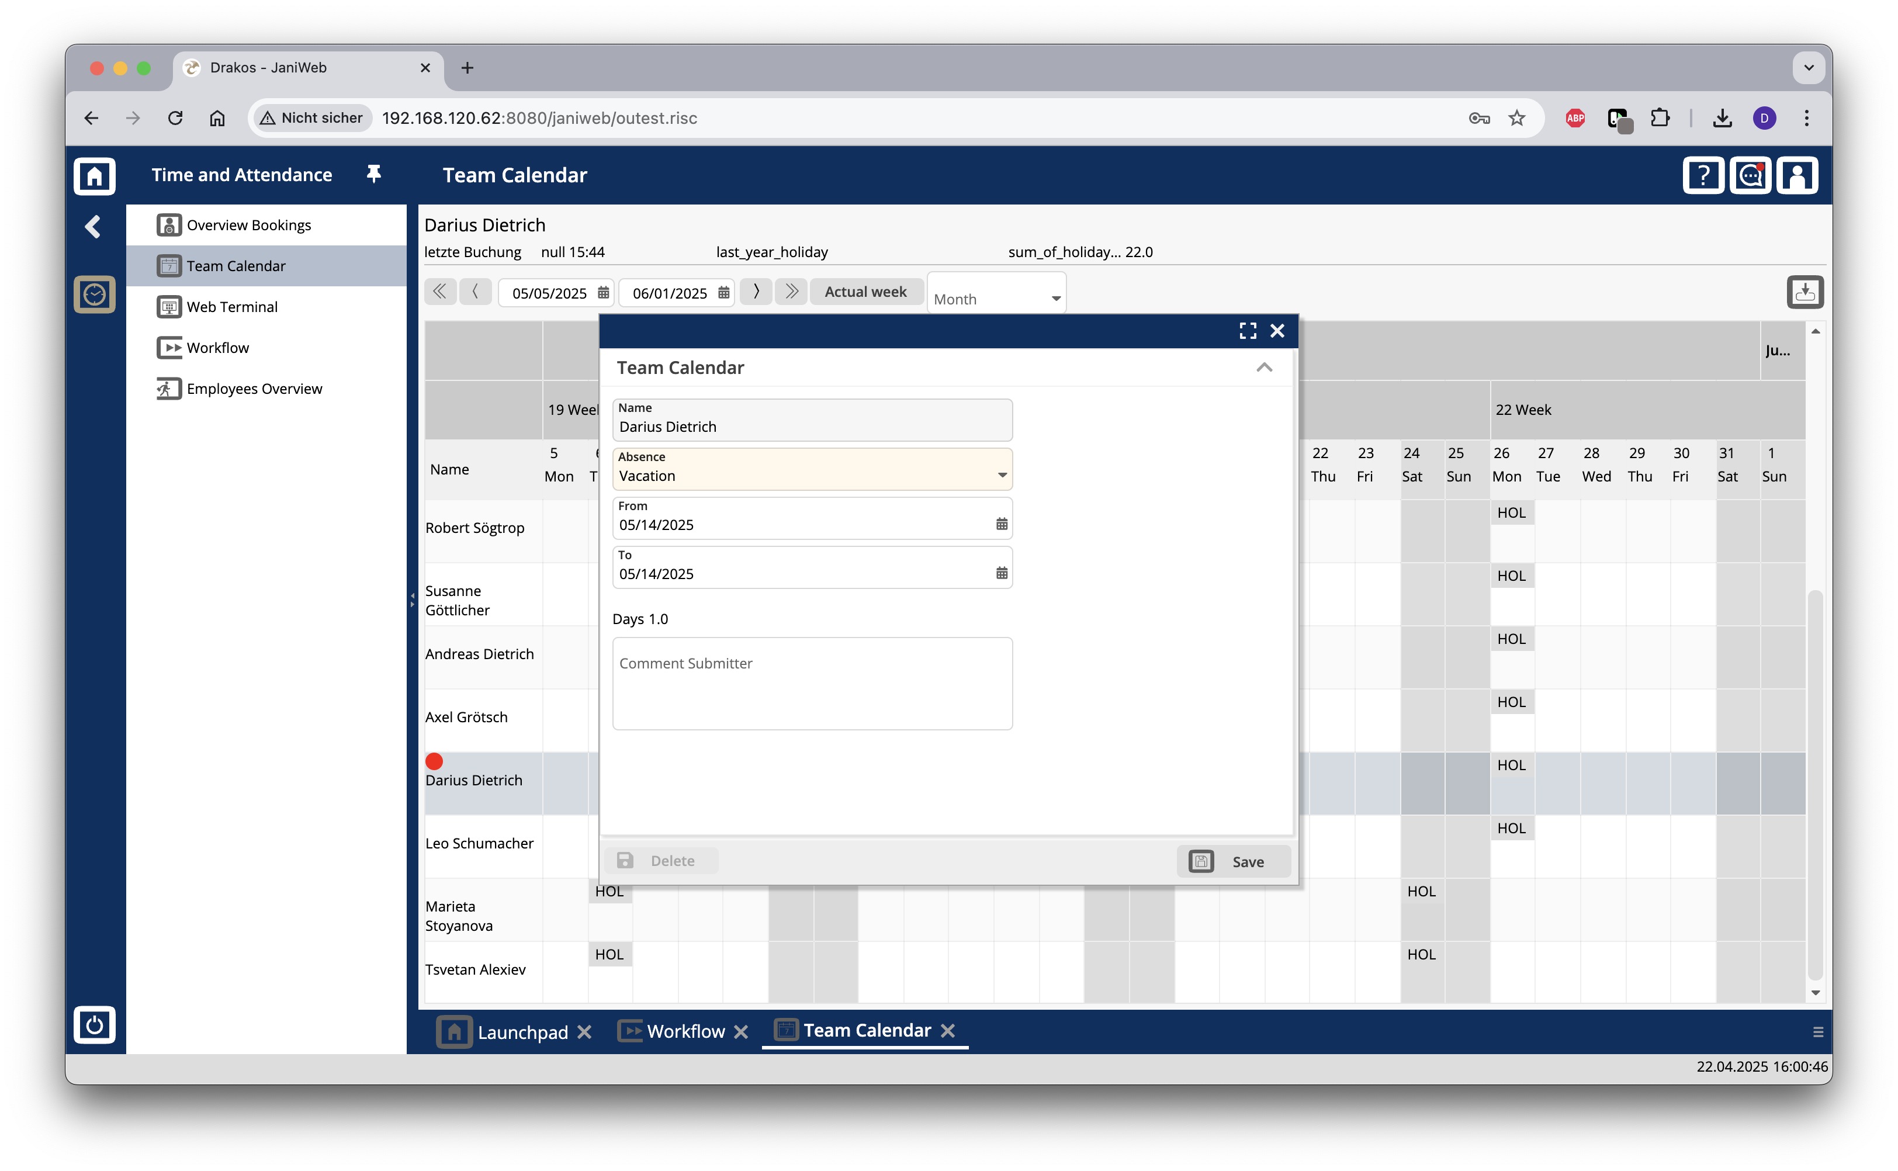Image resolution: width=1898 pixels, height=1171 pixels.
Task: Collapse the Team Calendar dialog section
Action: tap(1264, 368)
